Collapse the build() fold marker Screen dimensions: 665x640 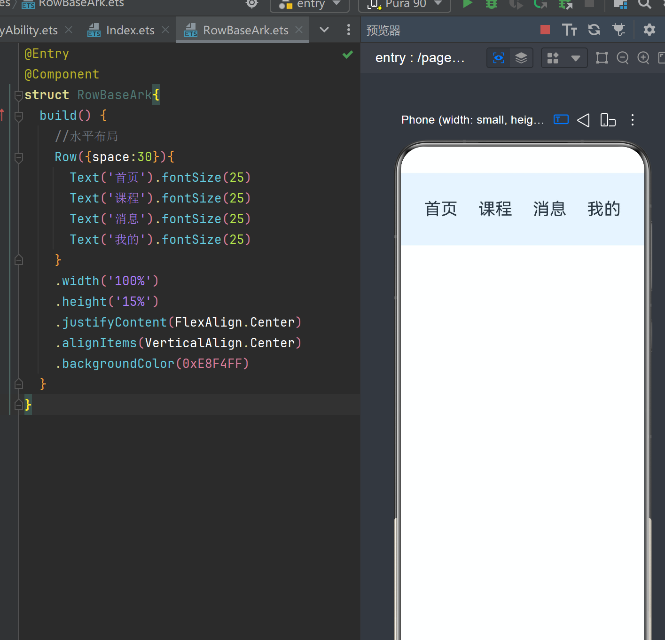point(19,116)
